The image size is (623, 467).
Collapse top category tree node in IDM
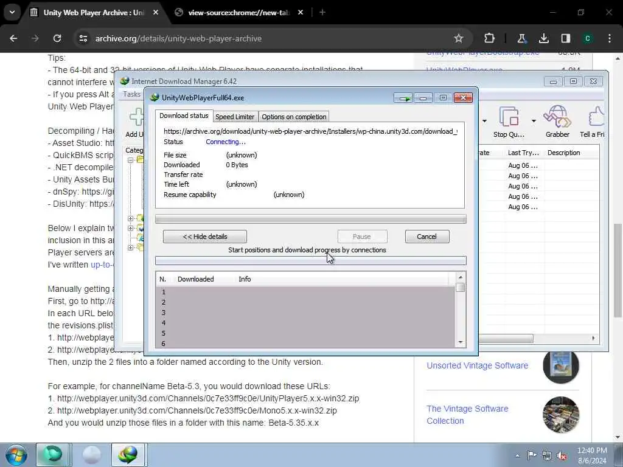coord(130,160)
